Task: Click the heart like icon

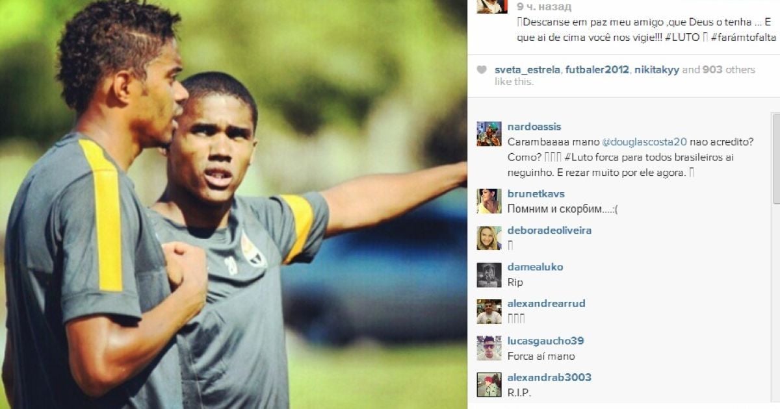Action: [x=482, y=70]
